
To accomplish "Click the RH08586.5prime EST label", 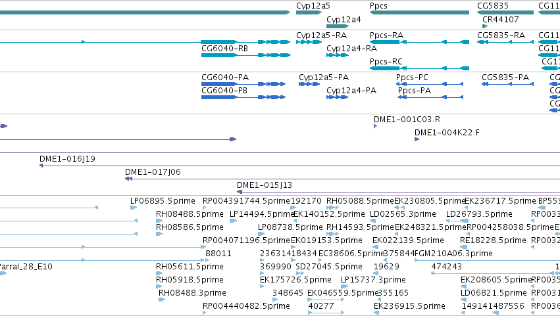I will (190, 227).
